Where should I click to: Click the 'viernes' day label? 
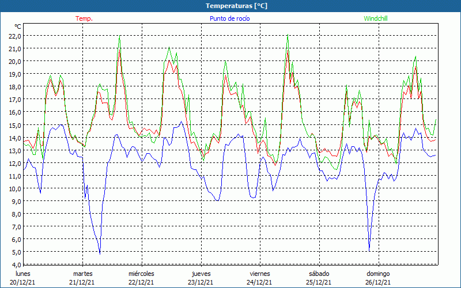[x=260, y=274]
